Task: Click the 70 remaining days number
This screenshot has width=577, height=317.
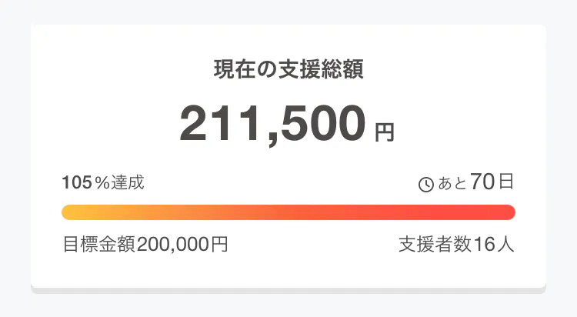Action: click(481, 182)
